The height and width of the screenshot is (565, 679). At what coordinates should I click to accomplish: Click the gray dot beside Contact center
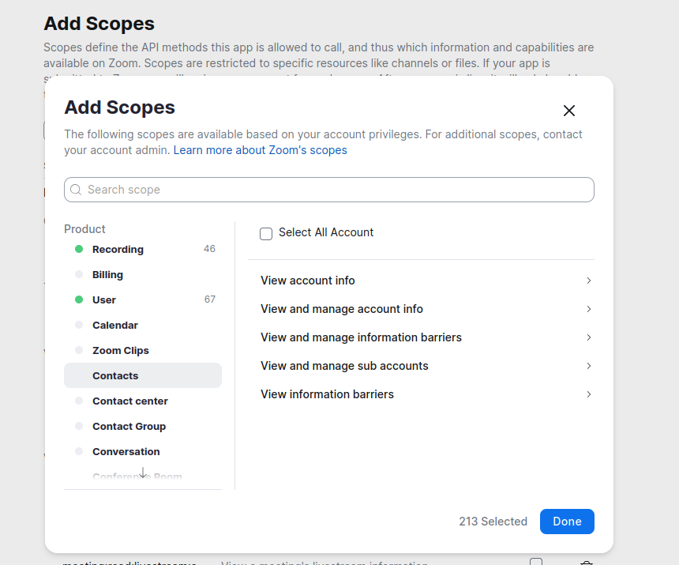[79, 401]
